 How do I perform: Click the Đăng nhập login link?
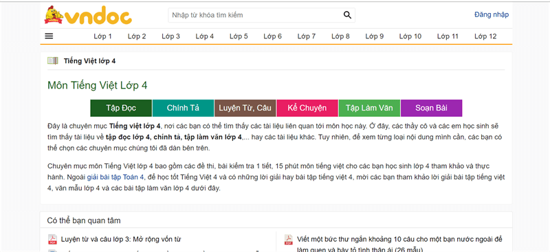coord(492,14)
